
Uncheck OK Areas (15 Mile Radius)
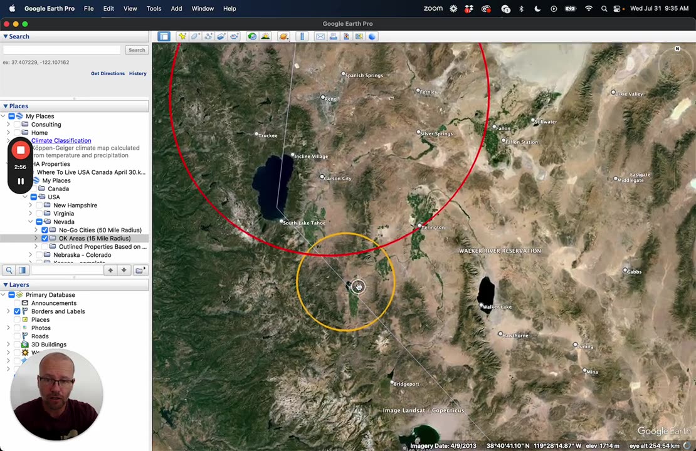pos(45,238)
